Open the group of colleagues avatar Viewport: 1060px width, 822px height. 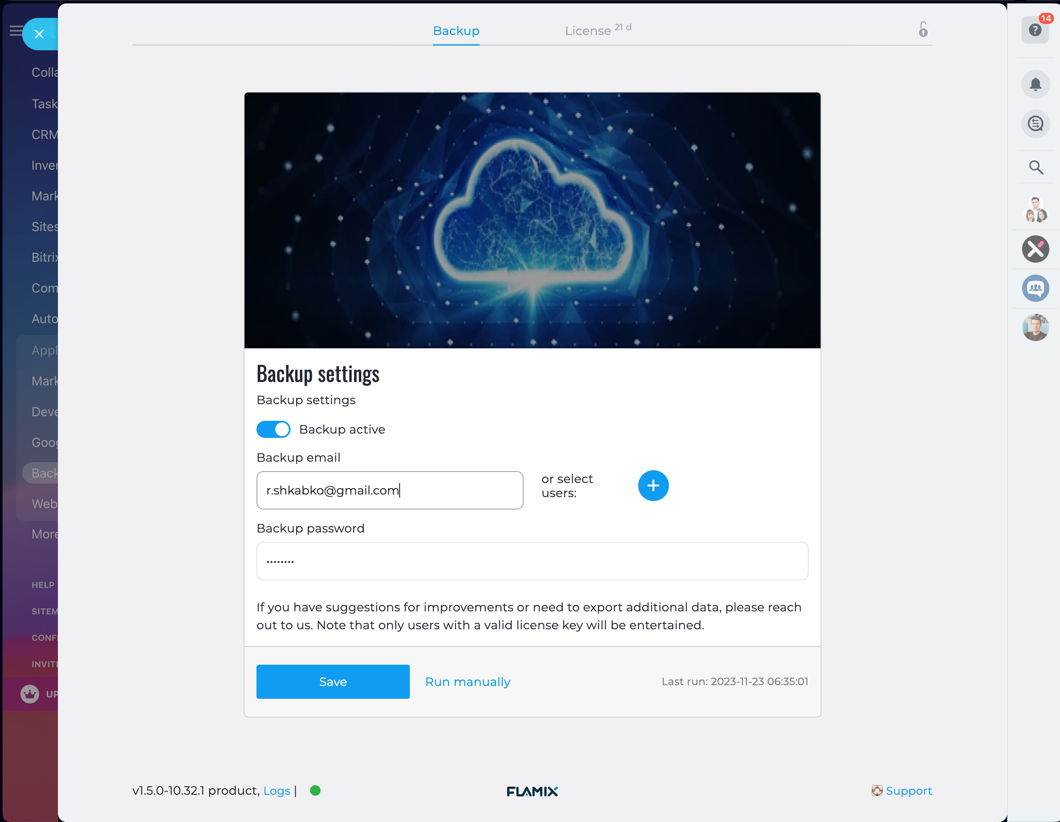pyautogui.click(x=1035, y=210)
